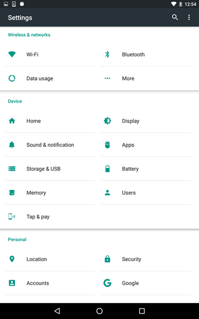The width and height of the screenshot is (199, 319).
Task: Open Users settings
Action: (146, 192)
